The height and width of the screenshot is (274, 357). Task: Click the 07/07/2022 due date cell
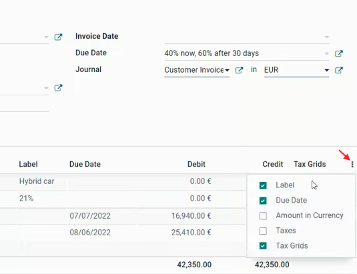click(90, 216)
